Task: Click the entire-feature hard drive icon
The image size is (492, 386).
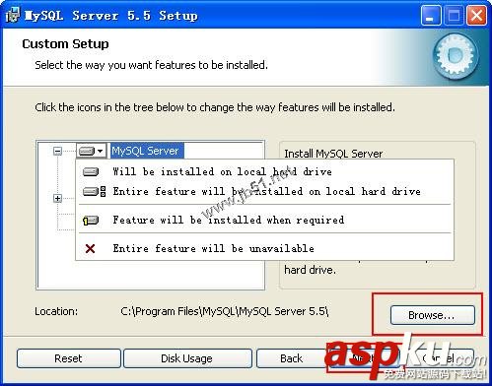Action: coord(95,191)
